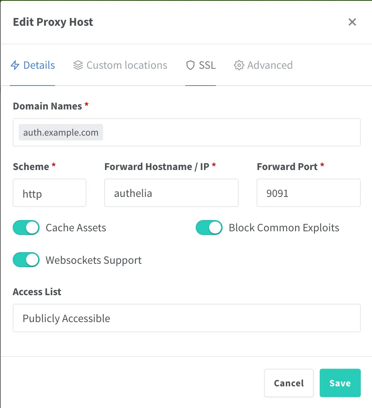372x408 pixels.
Task: Expand the Access List dropdown
Action: pyautogui.click(x=186, y=318)
